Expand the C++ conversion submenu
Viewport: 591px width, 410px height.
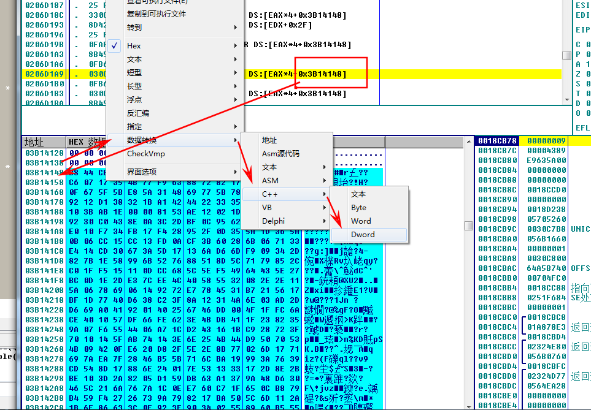coord(286,194)
